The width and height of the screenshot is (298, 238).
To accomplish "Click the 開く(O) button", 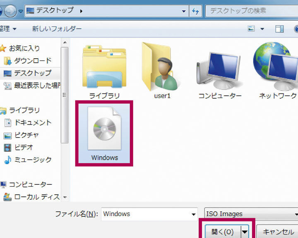I will tap(222, 232).
